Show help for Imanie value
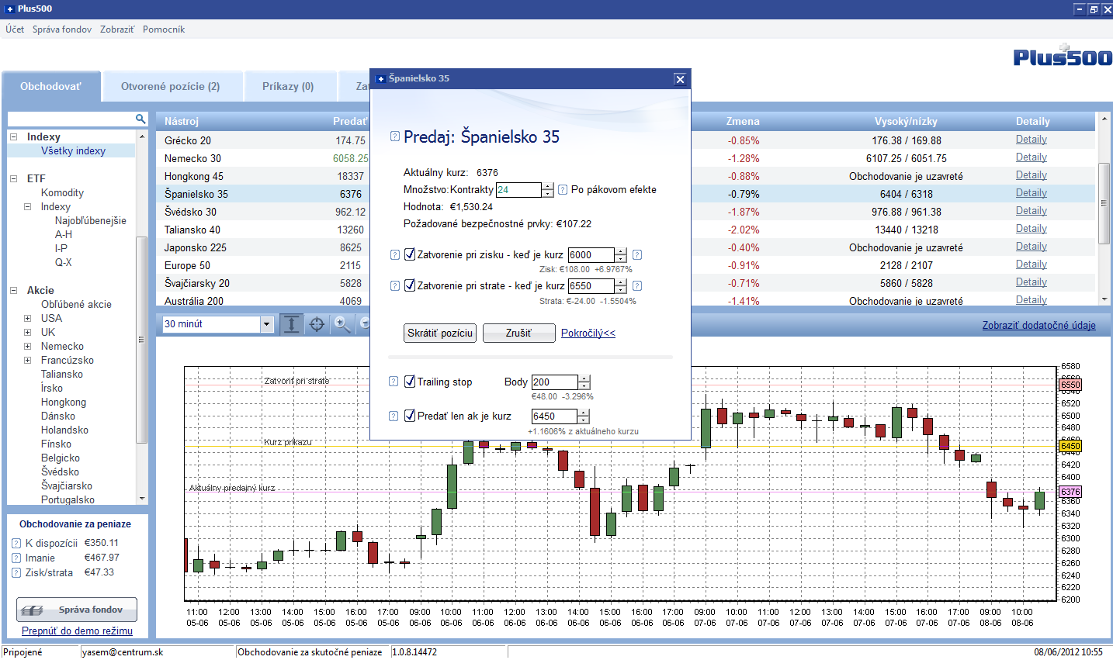Screen dimensions: 1113x660 click(x=16, y=558)
